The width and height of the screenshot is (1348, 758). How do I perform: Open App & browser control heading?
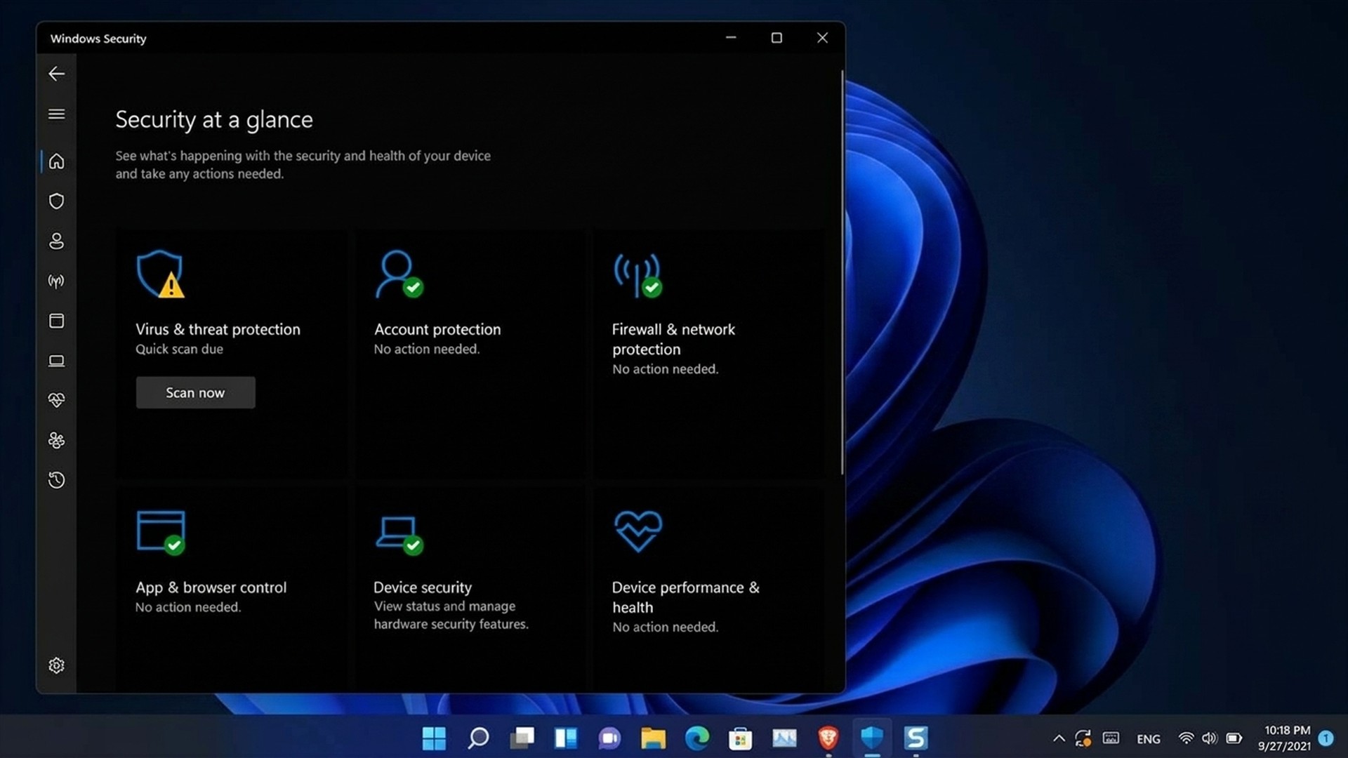211,588
